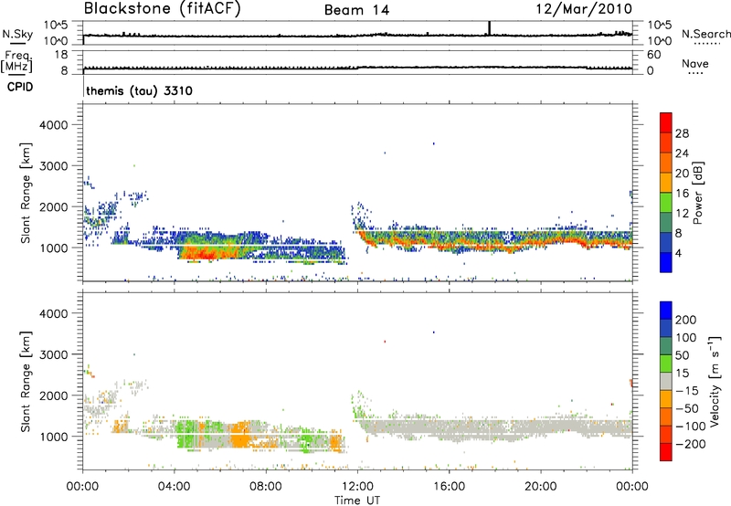Viewport: 731px width, 506px height.
Task: Click the '04:00' time axis tick label
Action: point(174,487)
